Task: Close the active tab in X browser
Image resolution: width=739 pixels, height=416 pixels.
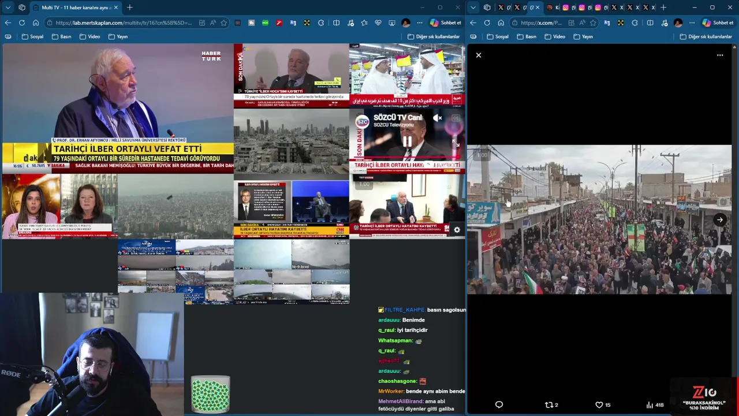Action: 538,8
